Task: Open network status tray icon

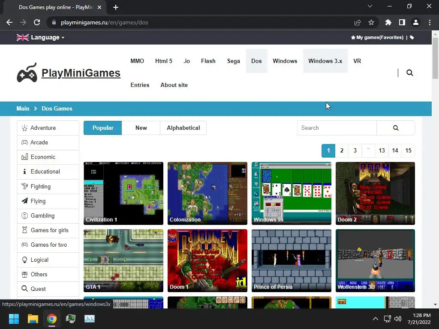Action: click(x=387, y=319)
